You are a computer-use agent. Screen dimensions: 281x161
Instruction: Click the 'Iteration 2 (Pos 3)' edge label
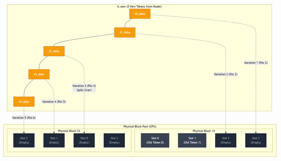point(226,74)
